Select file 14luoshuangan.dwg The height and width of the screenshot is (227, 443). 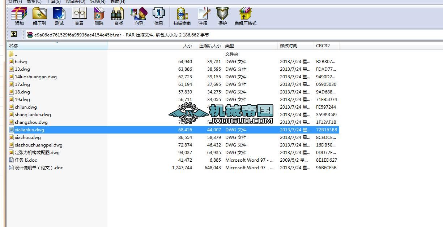[x=36, y=77]
